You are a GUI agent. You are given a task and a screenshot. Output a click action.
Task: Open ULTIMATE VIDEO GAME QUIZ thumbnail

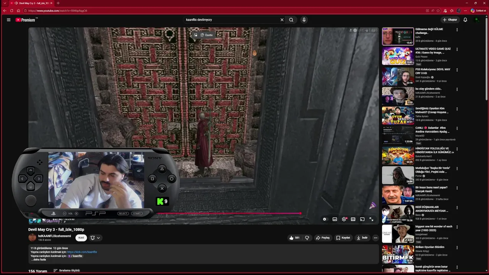pos(398,56)
